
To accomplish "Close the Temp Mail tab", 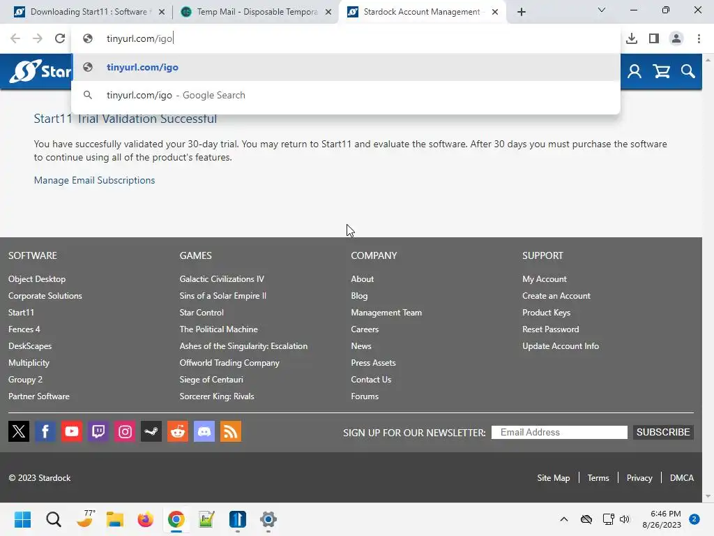I will coord(328,13).
